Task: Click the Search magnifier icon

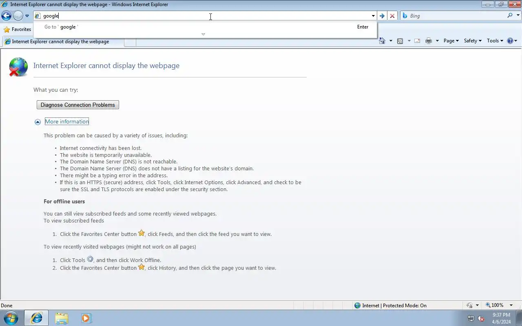Action: coord(510,15)
